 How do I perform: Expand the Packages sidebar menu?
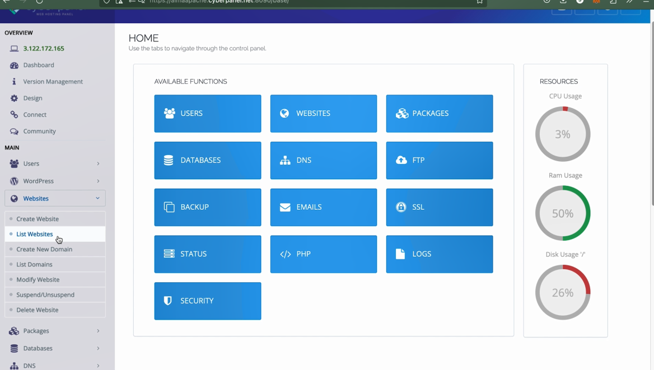36,331
